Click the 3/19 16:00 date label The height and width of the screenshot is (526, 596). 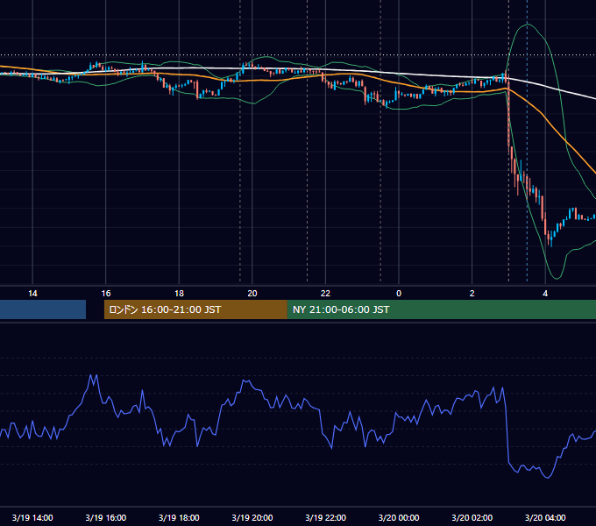(x=106, y=517)
